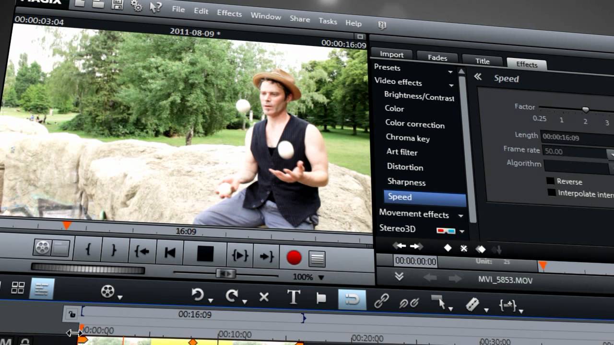Click the red record button
Screen dimensions: 614x345
pos(294,258)
